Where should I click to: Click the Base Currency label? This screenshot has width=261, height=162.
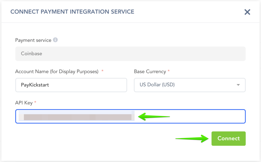150,72
